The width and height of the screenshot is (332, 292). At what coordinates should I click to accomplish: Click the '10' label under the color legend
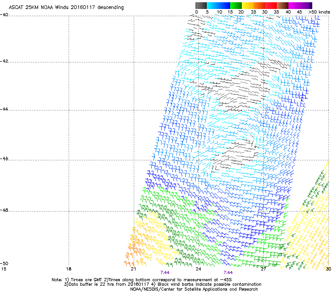219,12
